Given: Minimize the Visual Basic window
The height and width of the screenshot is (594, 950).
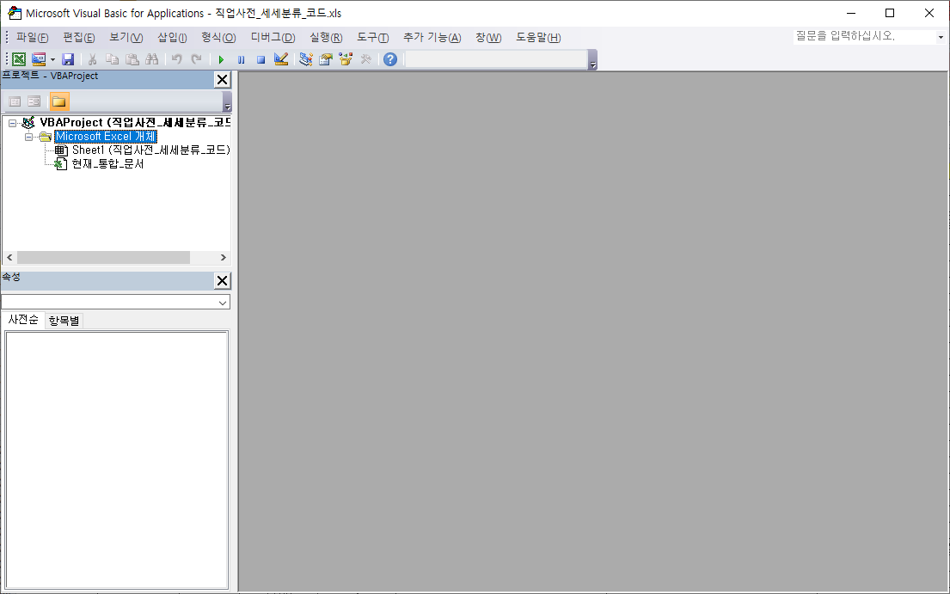Looking at the screenshot, I should coord(851,13).
